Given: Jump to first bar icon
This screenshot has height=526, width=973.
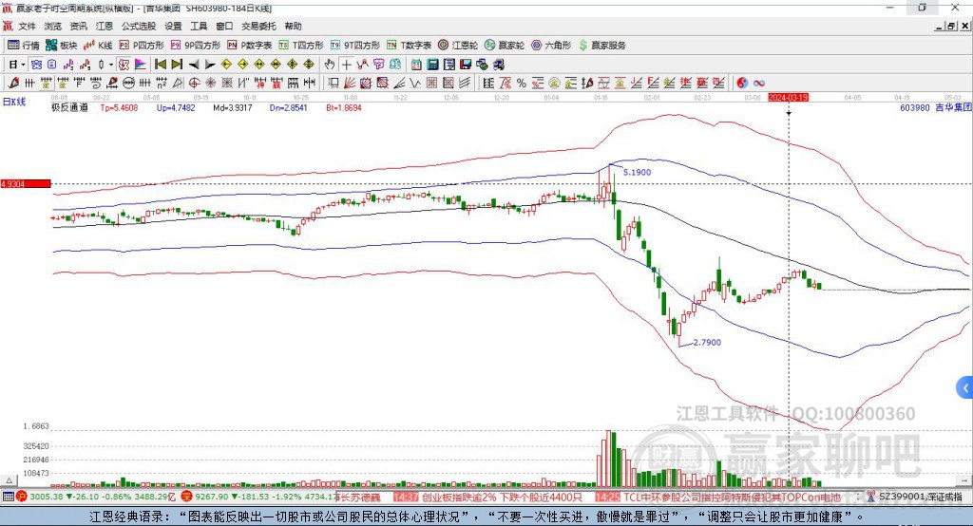Looking at the screenshot, I should coord(160,65).
